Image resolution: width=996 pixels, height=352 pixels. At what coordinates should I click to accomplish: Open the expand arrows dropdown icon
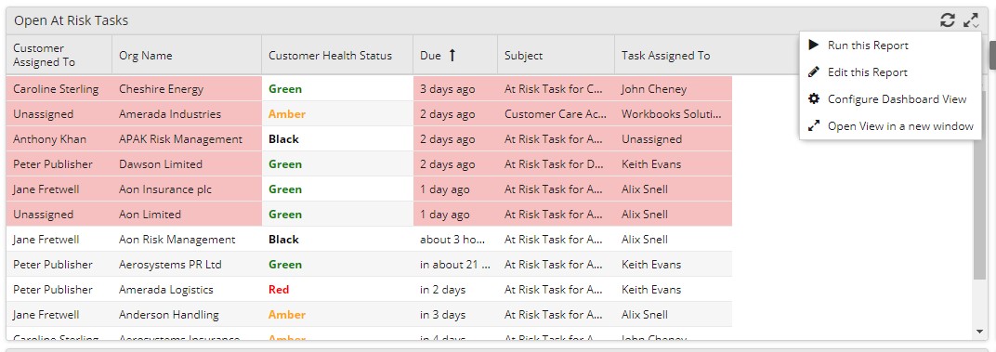pos(971,20)
